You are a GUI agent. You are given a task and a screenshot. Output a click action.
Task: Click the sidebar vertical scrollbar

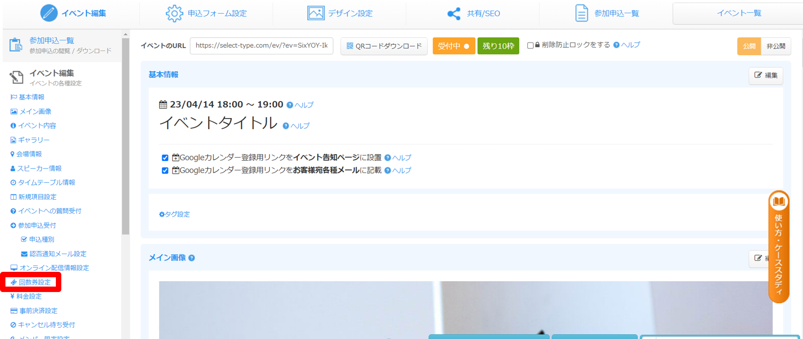tap(125, 136)
